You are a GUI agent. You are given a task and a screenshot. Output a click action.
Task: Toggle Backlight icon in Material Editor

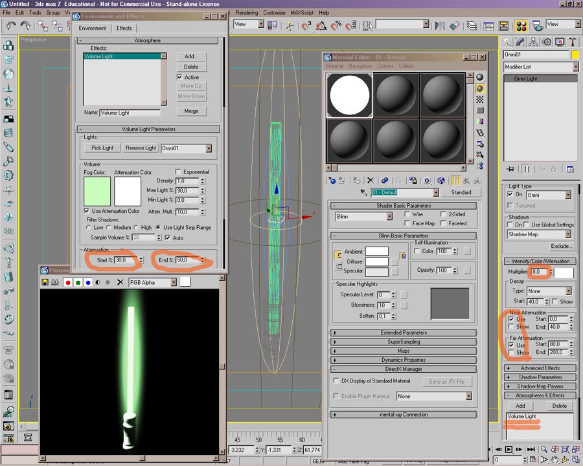click(480, 89)
